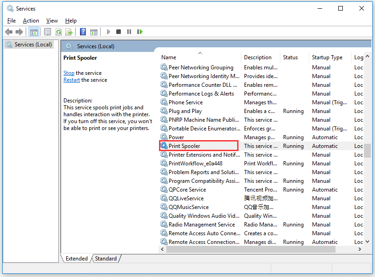Open the Help toolbar icon

[x=83, y=32]
